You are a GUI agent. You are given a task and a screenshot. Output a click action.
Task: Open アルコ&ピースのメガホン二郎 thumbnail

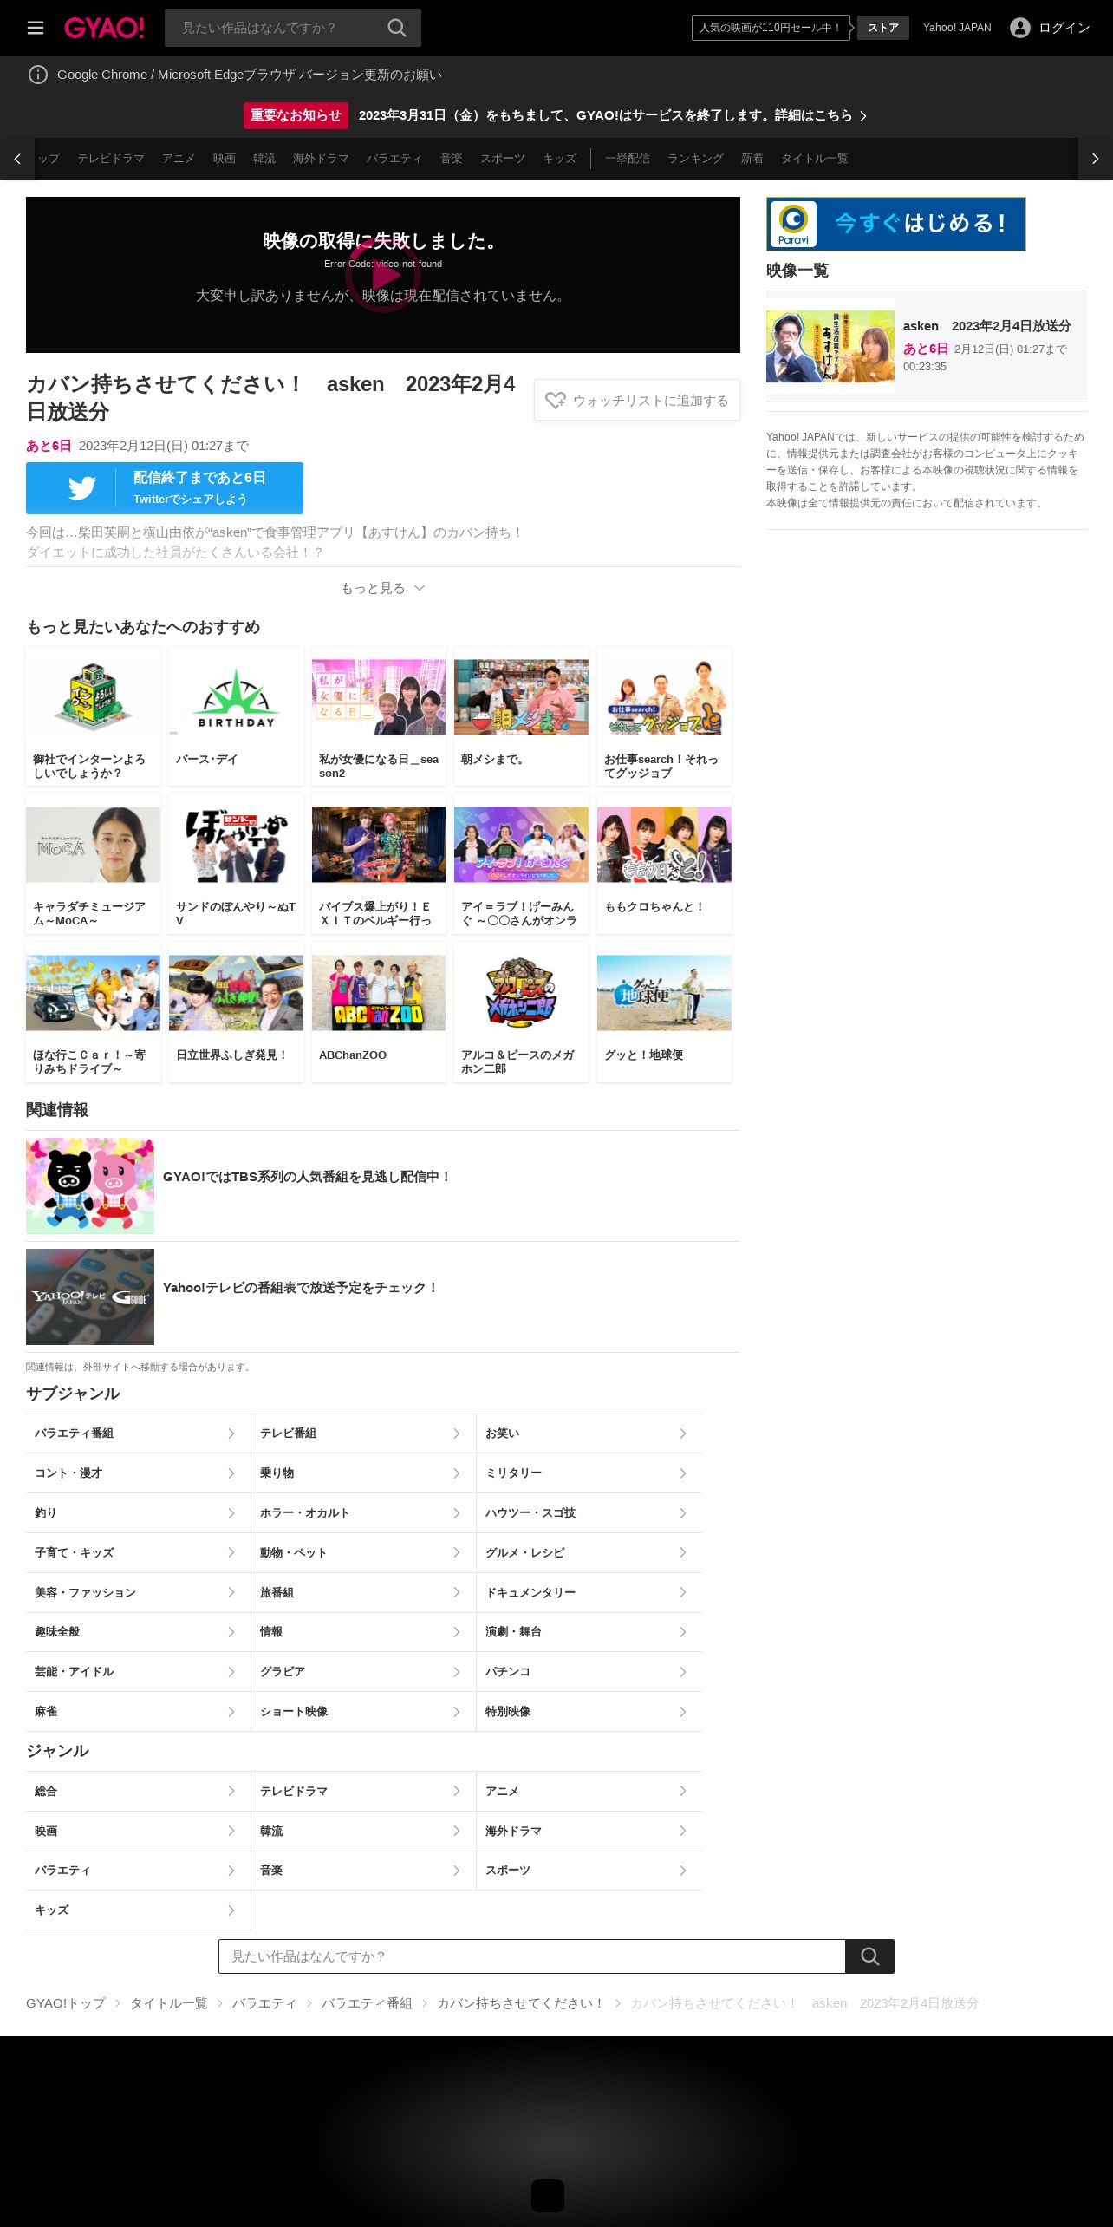point(521,993)
